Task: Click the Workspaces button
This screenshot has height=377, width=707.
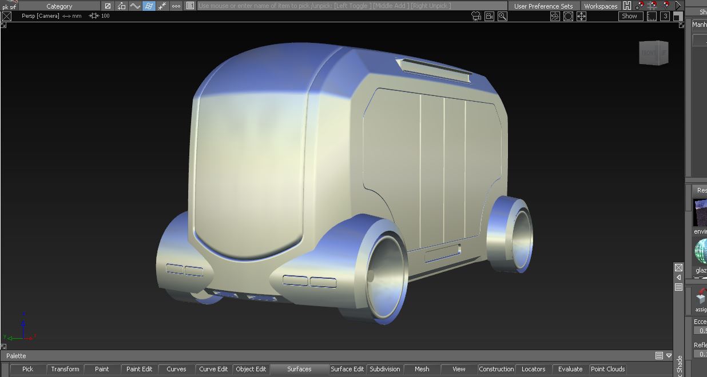Action: pos(601,6)
